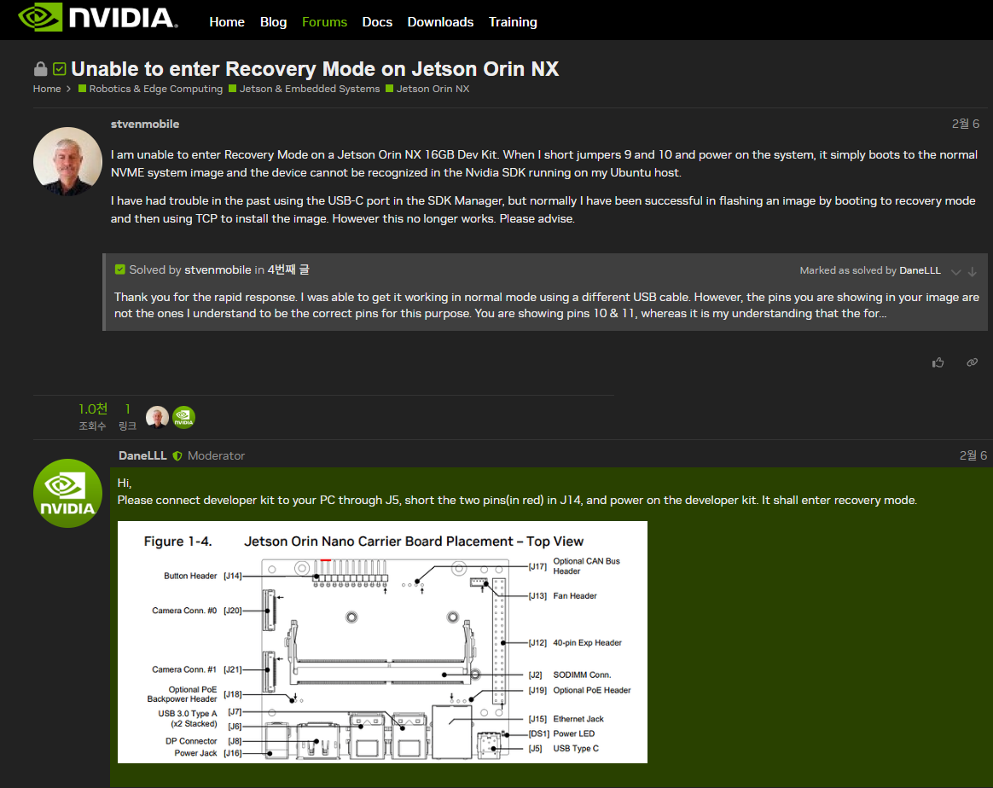993x788 pixels.
Task: Go to Home breadcrumb link
Action: tap(47, 89)
